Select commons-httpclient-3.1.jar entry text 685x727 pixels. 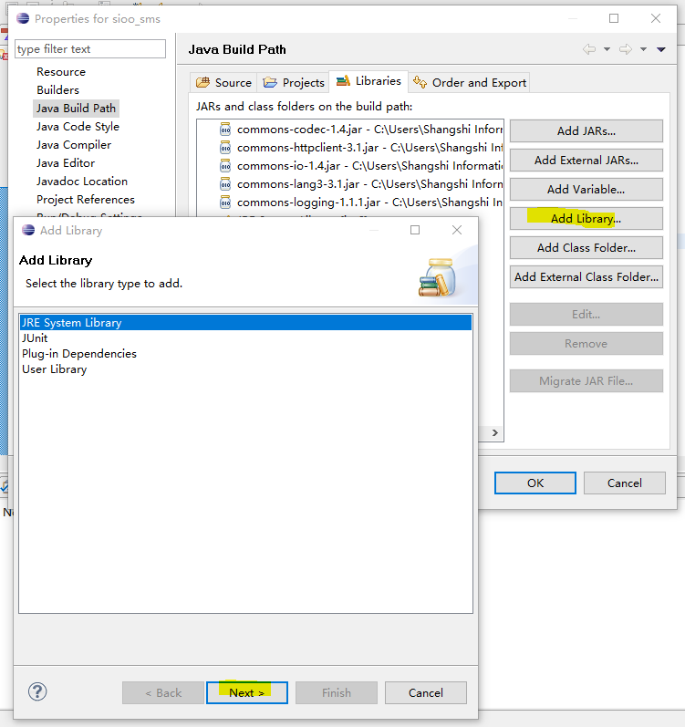coord(369,148)
